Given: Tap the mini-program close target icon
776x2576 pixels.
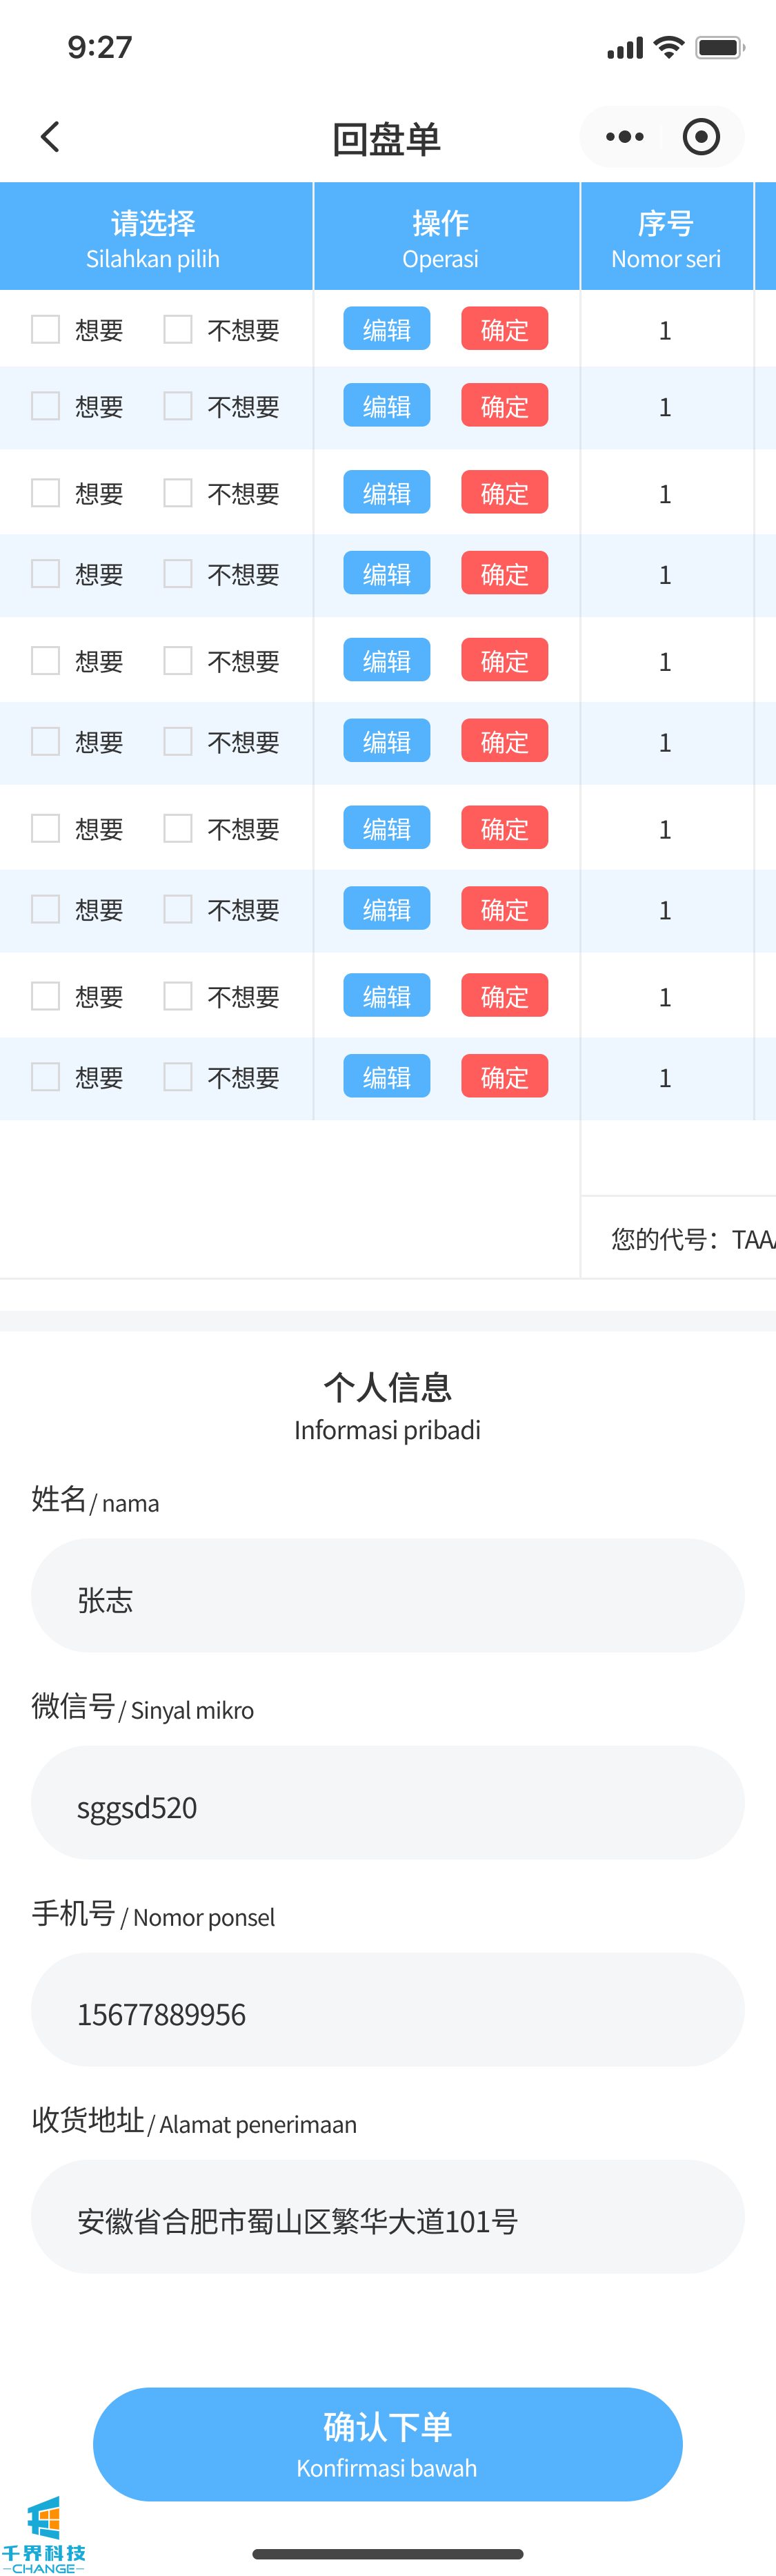Looking at the screenshot, I should click(701, 137).
